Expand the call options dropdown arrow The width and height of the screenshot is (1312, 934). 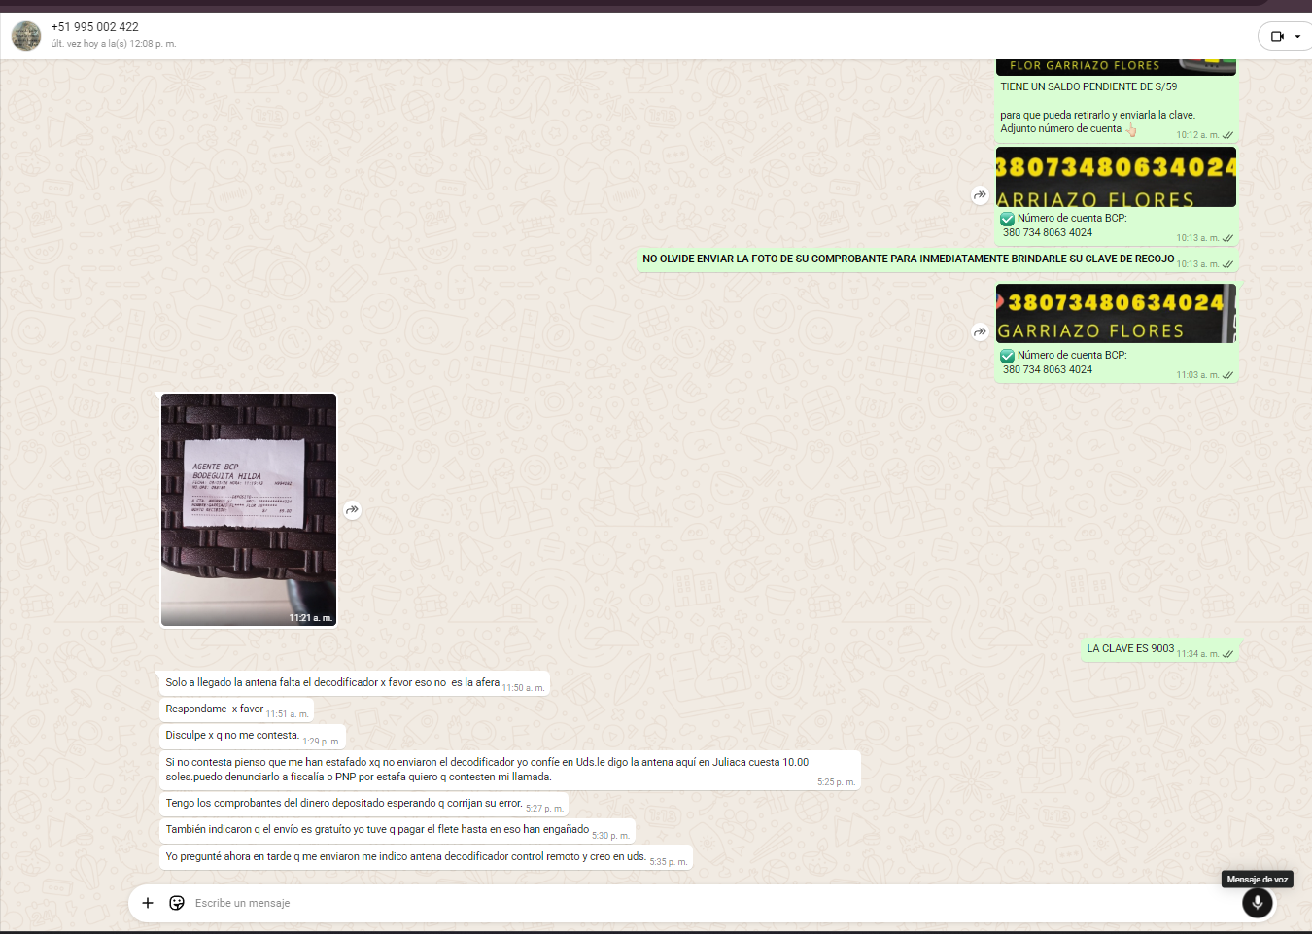(x=1297, y=37)
